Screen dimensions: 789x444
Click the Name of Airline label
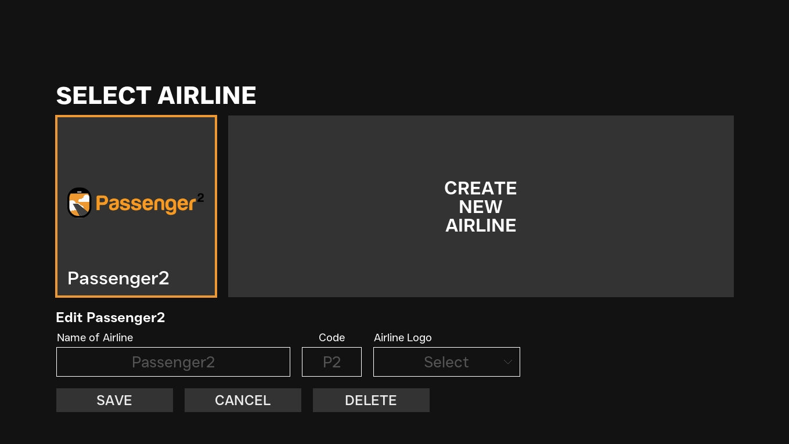click(95, 338)
